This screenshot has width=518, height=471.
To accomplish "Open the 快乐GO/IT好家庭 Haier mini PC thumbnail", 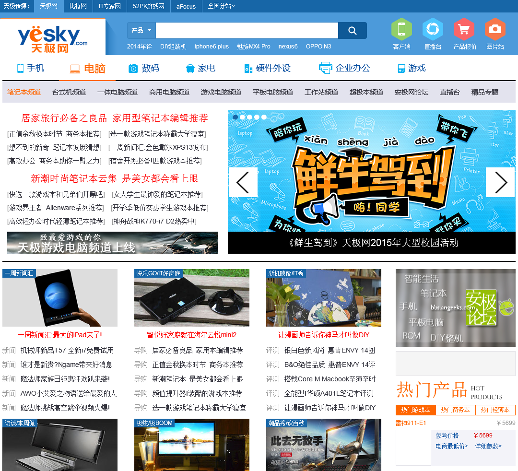I will pos(191,298).
